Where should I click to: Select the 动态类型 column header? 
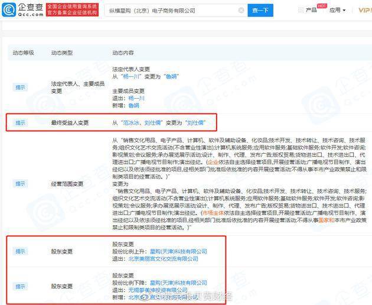point(62,53)
